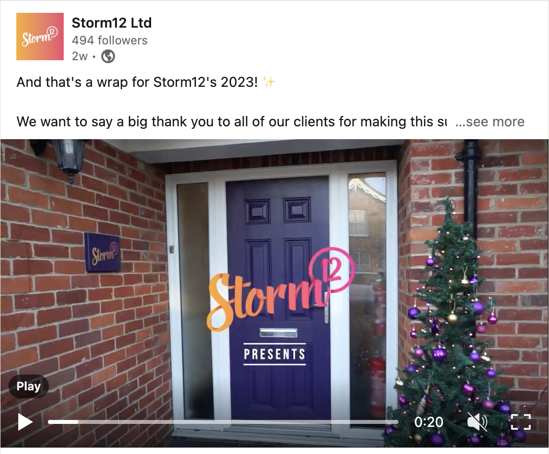The height and width of the screenshot is (454, 549).
Task: Click the purple Storm12 wall sign in video
Action: [x=103, y=252]
